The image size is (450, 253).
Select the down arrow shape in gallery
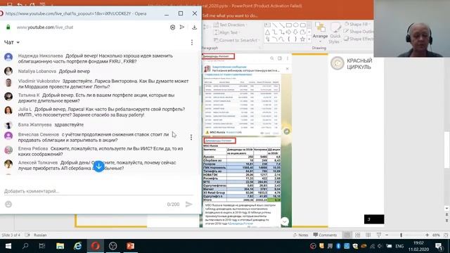[295, 32]
